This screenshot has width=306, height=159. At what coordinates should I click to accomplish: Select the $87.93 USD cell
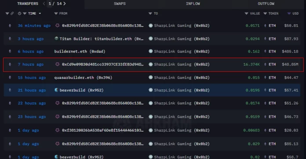coord(291,39)
